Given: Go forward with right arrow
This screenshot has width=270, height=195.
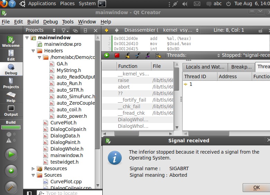Looking at the screenshot, I should point(117,30).
